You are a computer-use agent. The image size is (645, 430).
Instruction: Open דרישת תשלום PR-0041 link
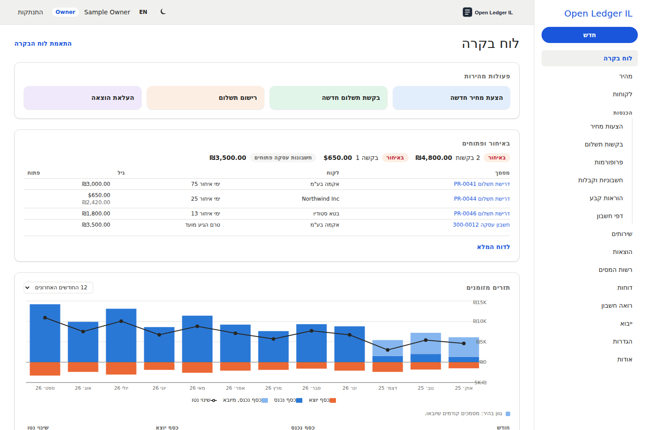[x=482, y=184]
